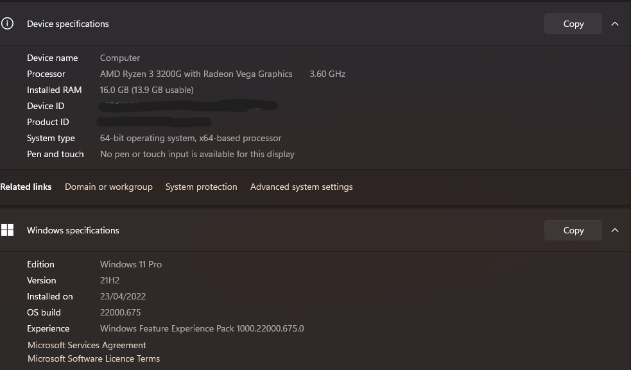Open the Microsoft Services Agreement link
The height and width of the screenshot is (370, 631).
87,345
